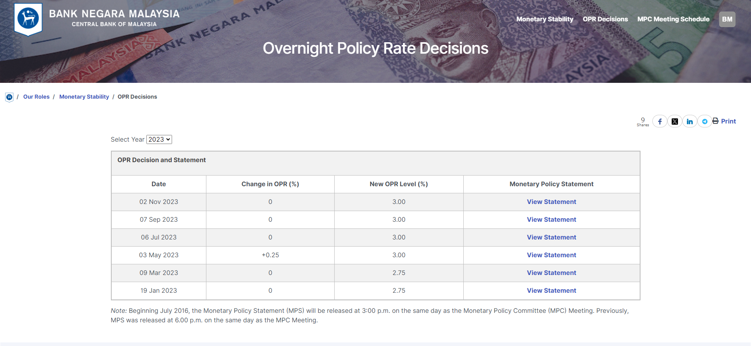Screen dimensions: 751x346
Task: Share the page on LinkedIn
Action: pos(689,122)
